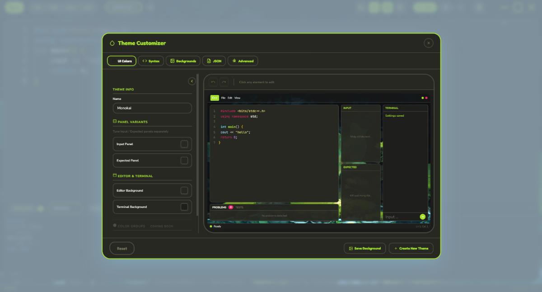Screen dimensions: 542x292
Task: Collapse the Editor & Terminal section
Action: [x=114, y=176]
